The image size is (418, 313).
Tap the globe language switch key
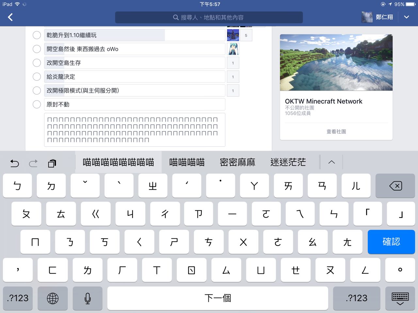pyautogui.click(x=53, y=298)
